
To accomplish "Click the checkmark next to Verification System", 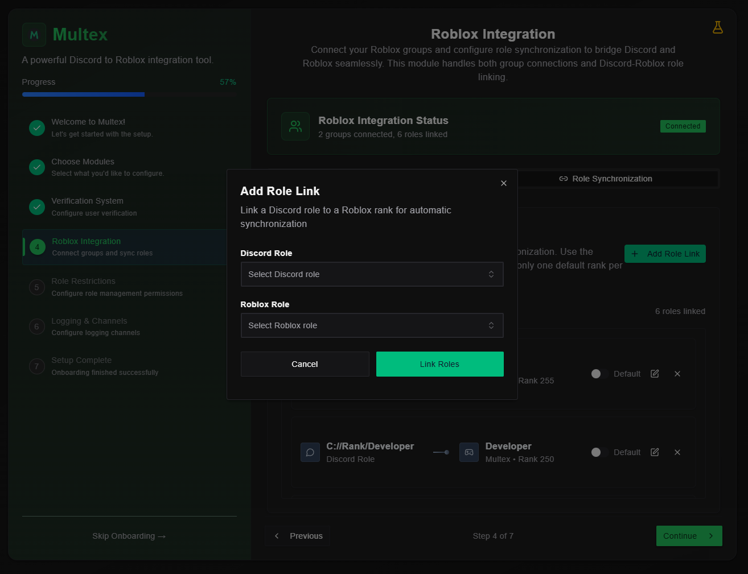I will pyautogui.click(x=37, y=207).
